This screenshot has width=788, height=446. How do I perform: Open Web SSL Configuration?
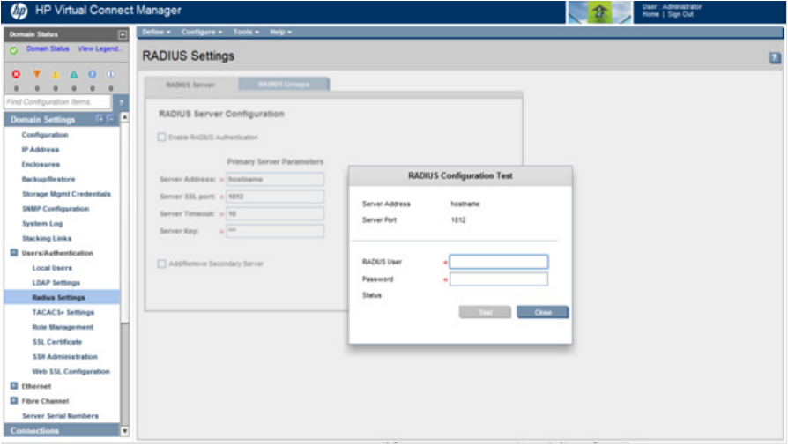[x=71, y=372]
